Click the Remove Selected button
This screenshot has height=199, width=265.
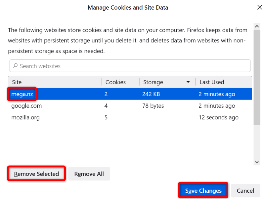point(36,174)
